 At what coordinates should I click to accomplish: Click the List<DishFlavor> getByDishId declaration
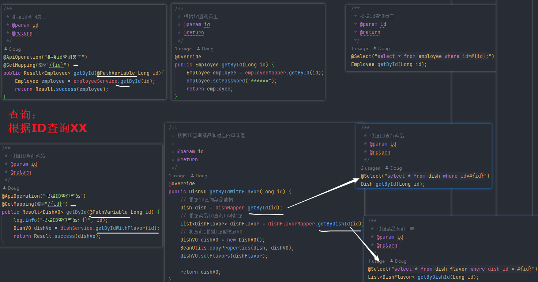point(423,277)
